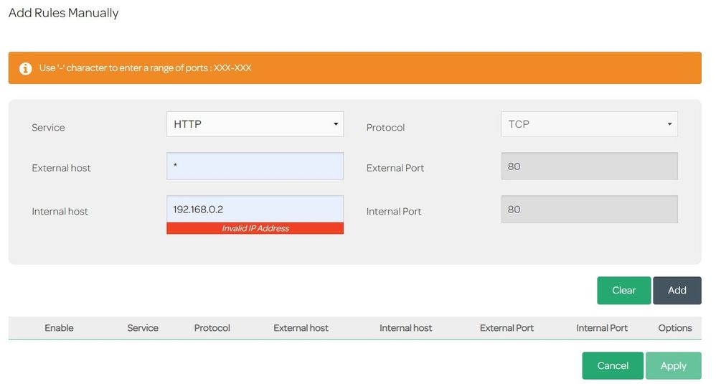Viewport: 716px width, 384px height.
Task: Open the Service HTTP dropdown
Action: [x=255, y=124]
